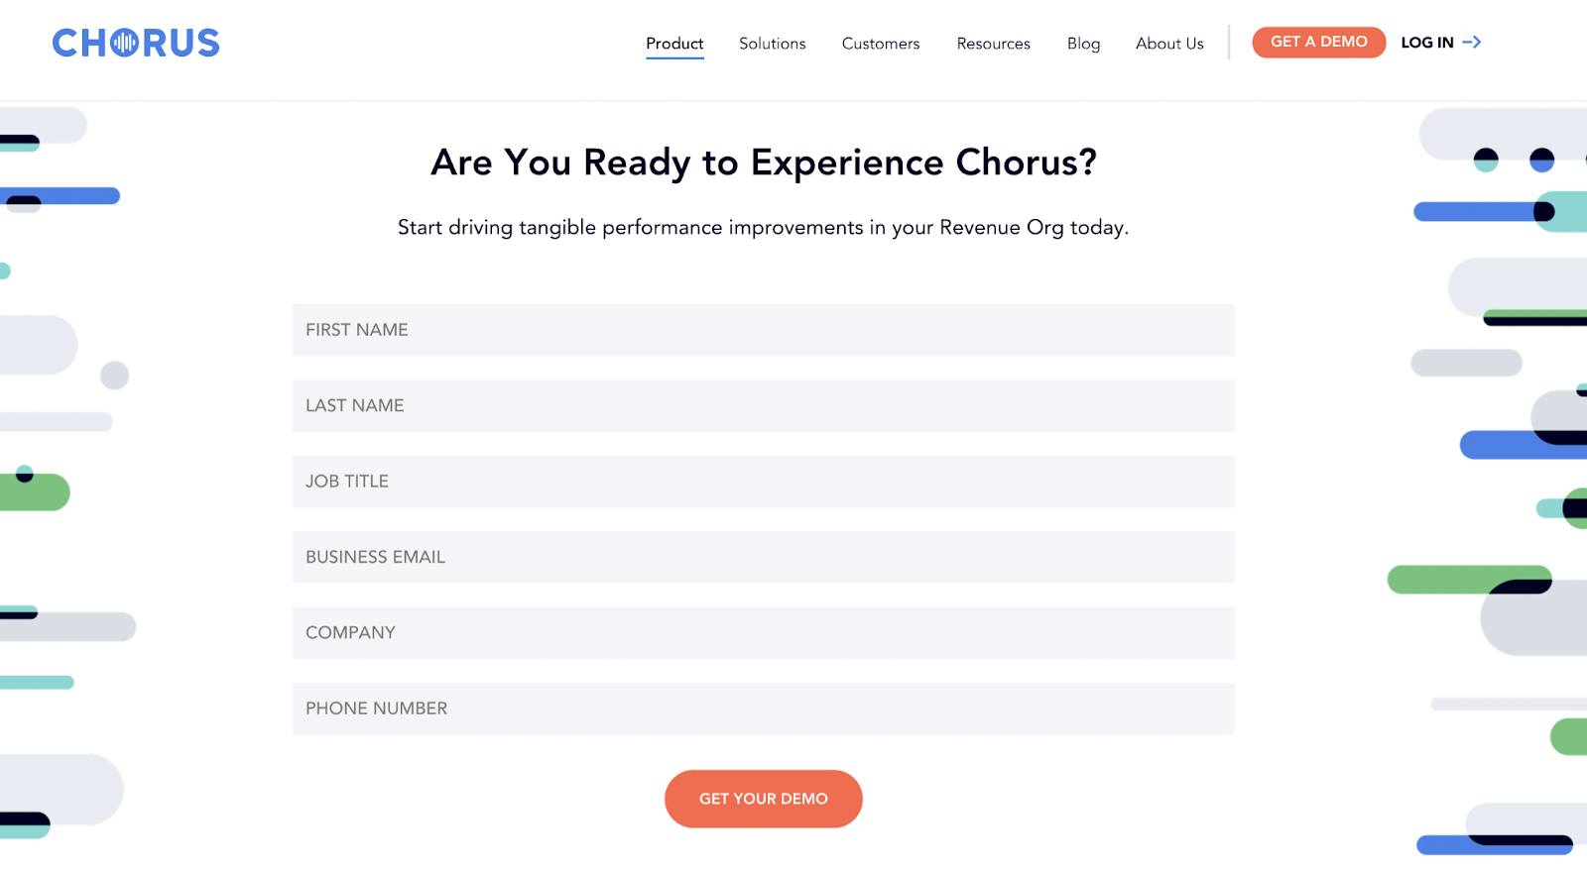Focus the Phone Number field
The width and height of the screenshot is (1587, 870).
(764, 708)
